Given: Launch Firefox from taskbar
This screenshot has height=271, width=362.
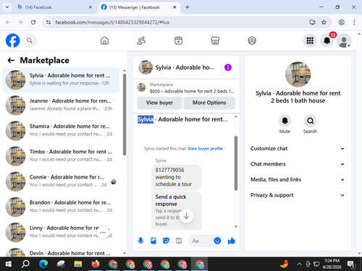Looking at the screenshot, I should coord(96,264).
